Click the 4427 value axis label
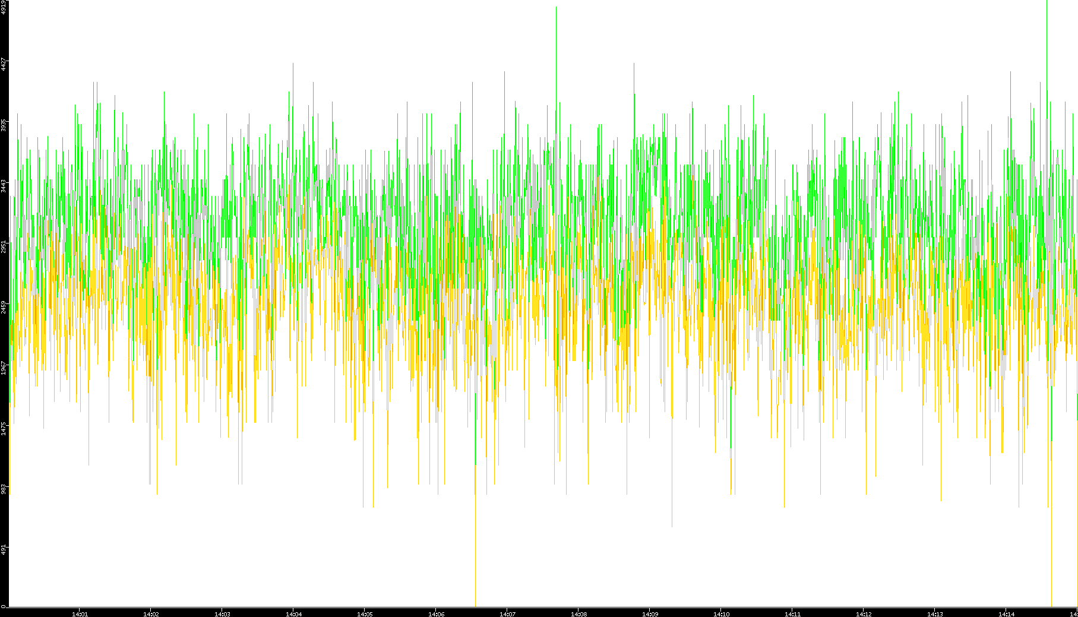Screen dimensions: 1078x617 pyautogui.click(x=4, y=64)
